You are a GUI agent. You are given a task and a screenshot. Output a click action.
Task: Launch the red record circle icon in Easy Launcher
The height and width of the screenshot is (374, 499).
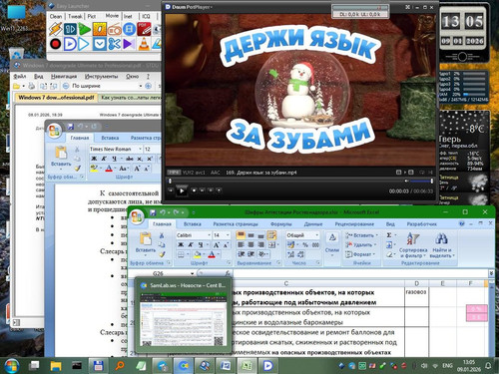coord(55,44)
